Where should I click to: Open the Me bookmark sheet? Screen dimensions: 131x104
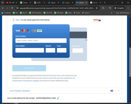point(15,13)
